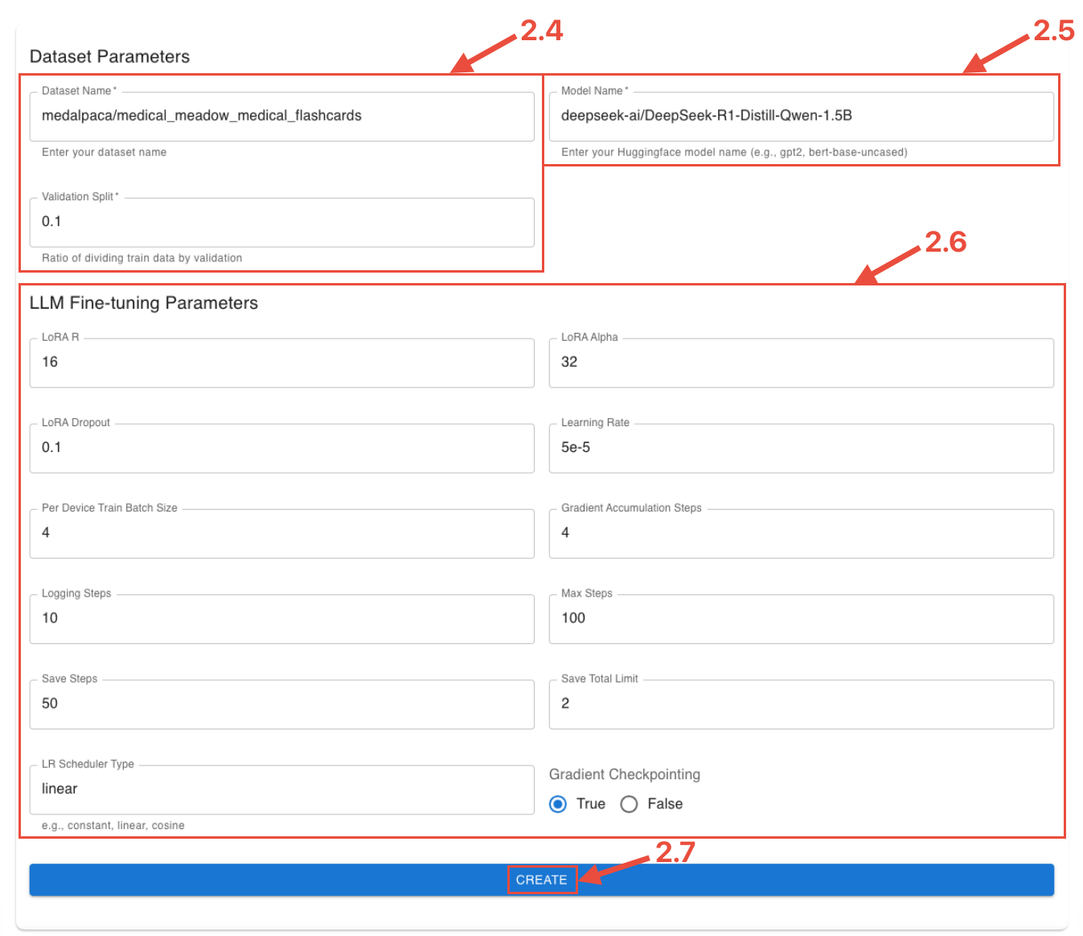The height and width of the screenshot is (936, 1083).
Task: Click the True radio label text
Action: coord(591,804)
